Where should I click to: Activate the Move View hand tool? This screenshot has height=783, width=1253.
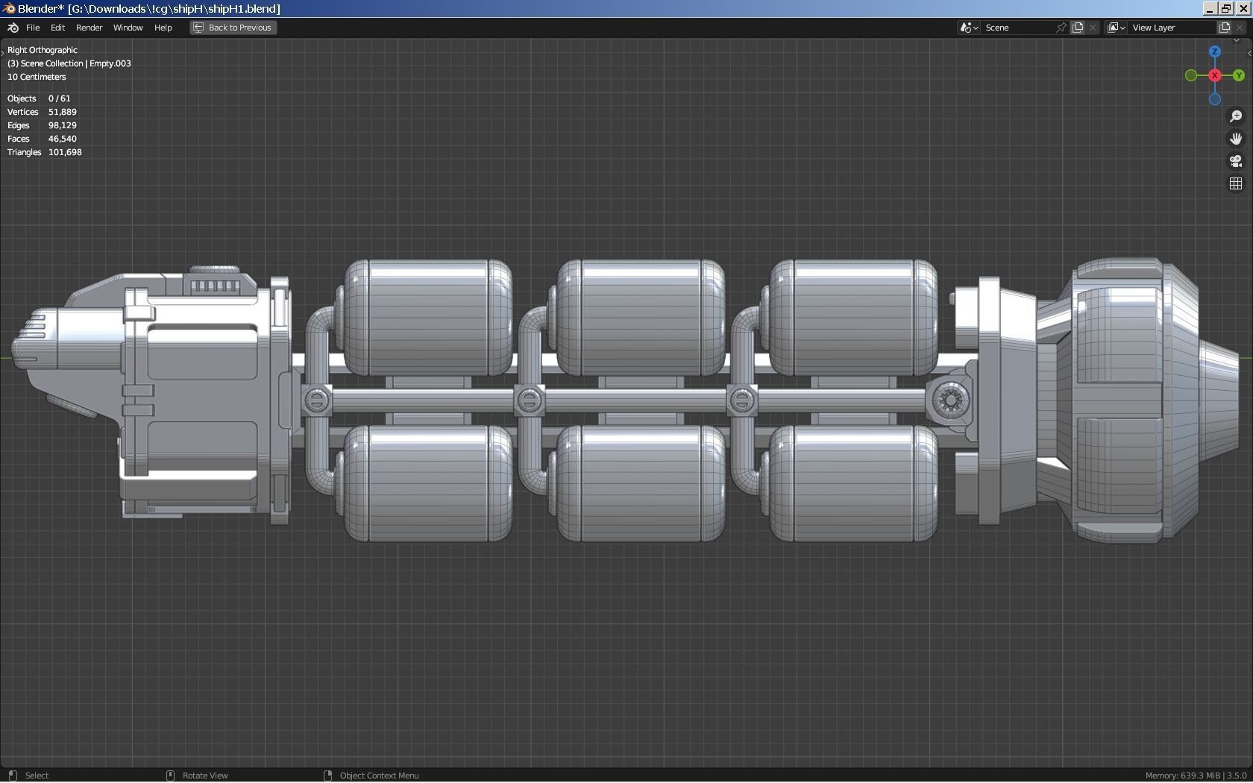1237,139
